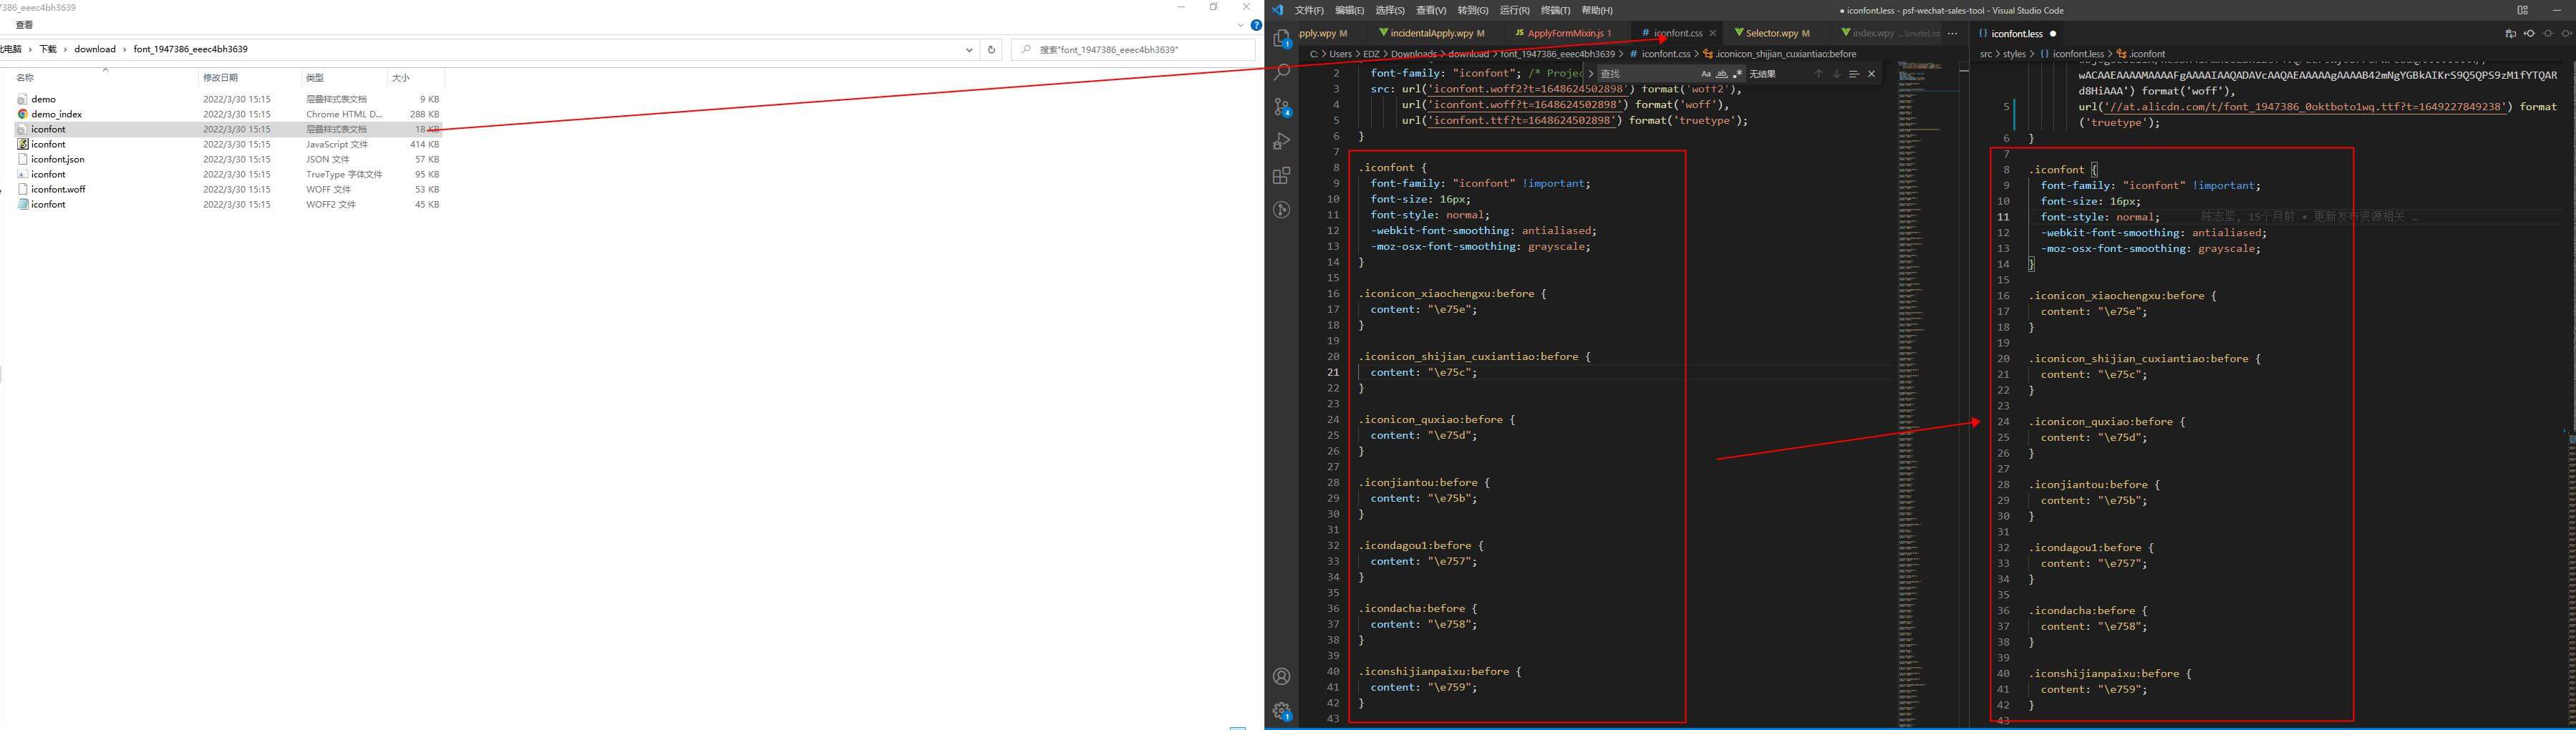This screenshot has width=2576, height=730.
Task: Select iconfont.woff file in list
Action: pos(228,189)
